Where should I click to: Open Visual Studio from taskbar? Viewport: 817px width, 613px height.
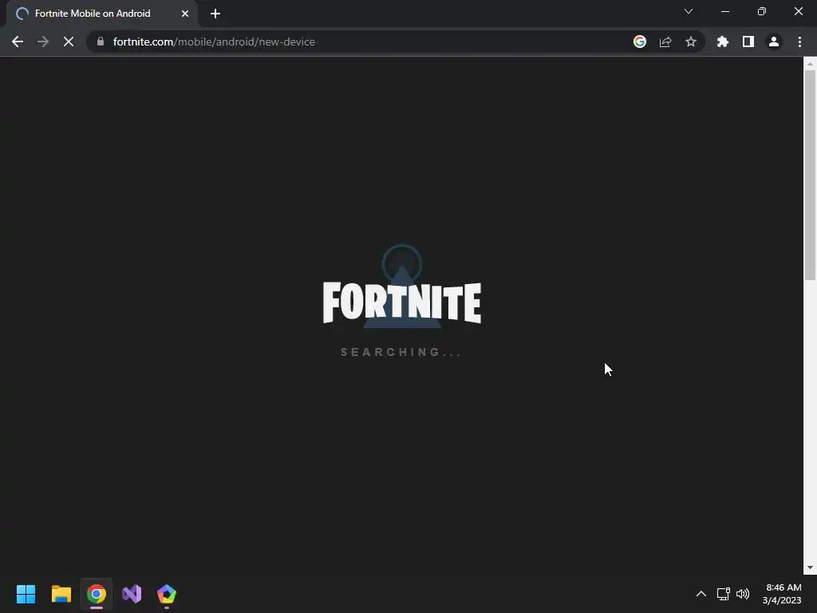click(x=132, y=594)
